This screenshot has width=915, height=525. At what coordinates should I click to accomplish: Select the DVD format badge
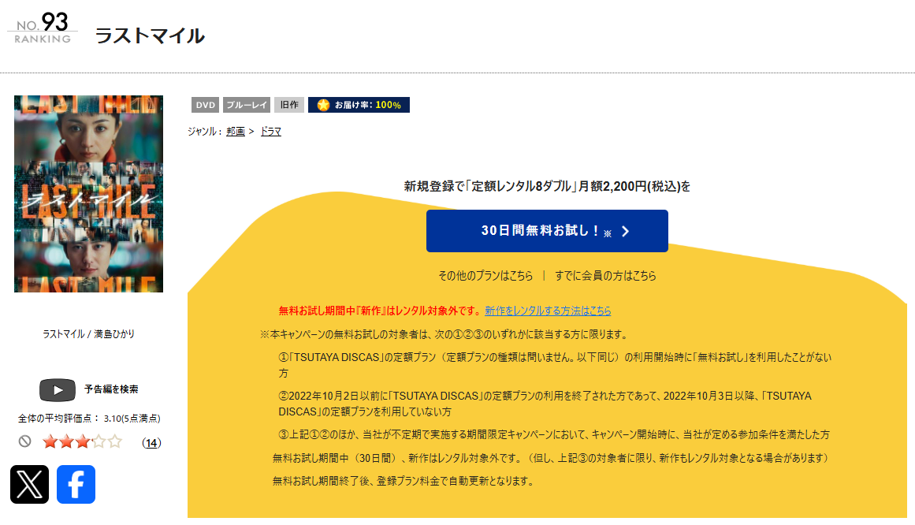tap(205, 104)
